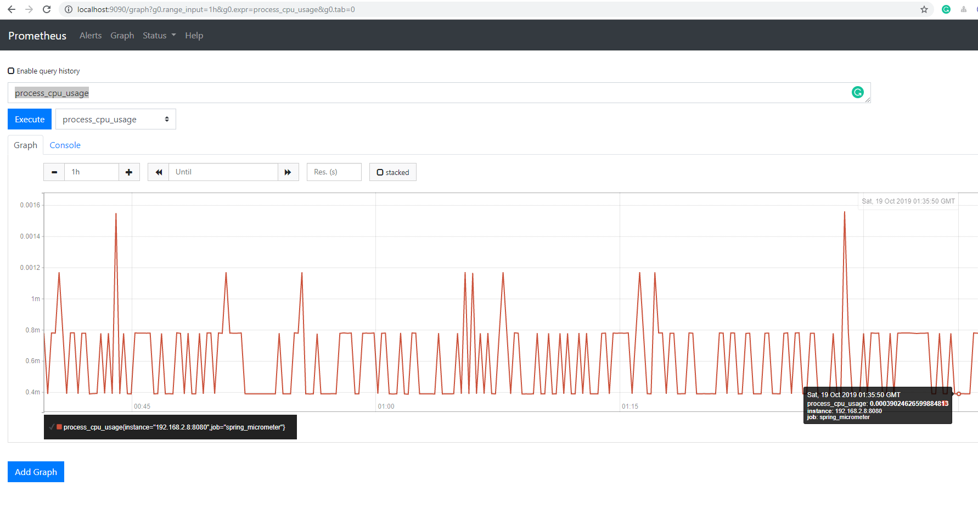Open the Status dropdown menu
978x531 pixels.
point(159,35)
